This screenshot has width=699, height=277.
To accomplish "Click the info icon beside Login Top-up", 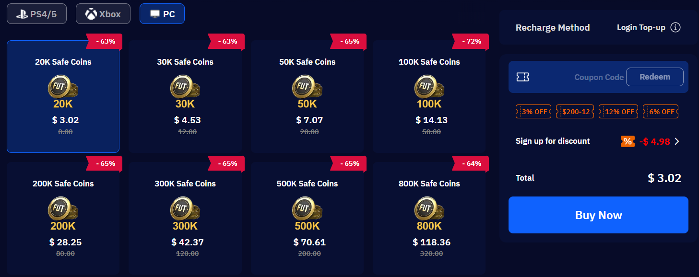I will (675, 27).
